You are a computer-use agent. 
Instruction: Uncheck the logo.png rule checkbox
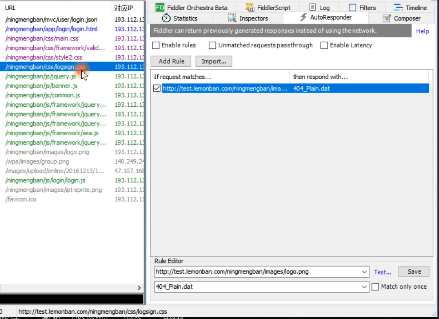157,89
